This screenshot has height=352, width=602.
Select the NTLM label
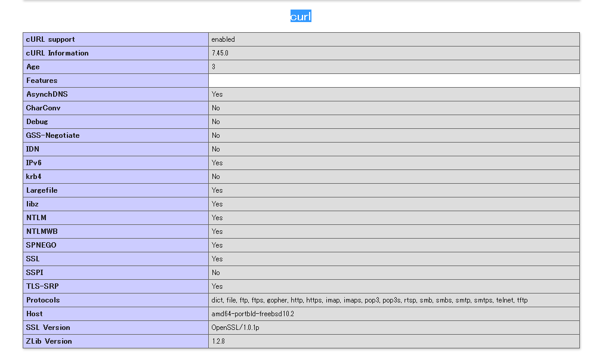pos(36,218)
